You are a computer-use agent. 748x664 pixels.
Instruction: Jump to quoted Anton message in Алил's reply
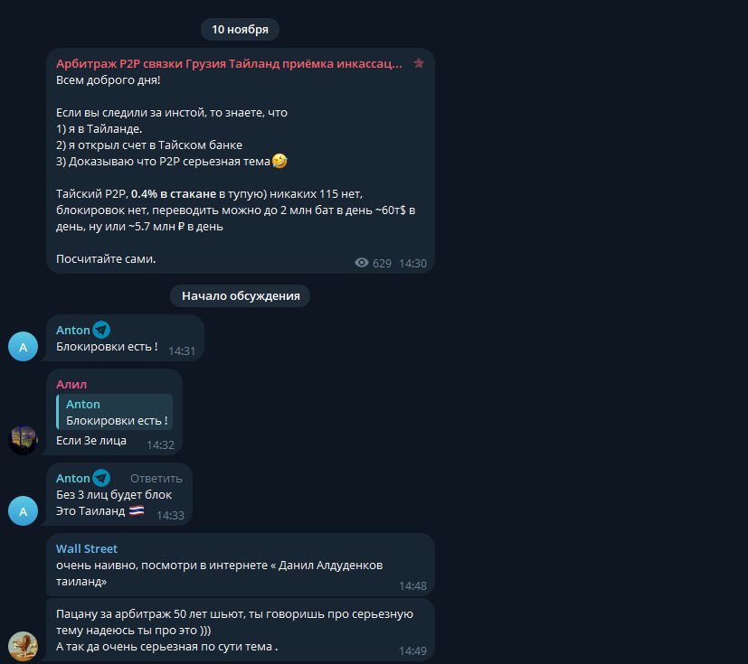115,412
